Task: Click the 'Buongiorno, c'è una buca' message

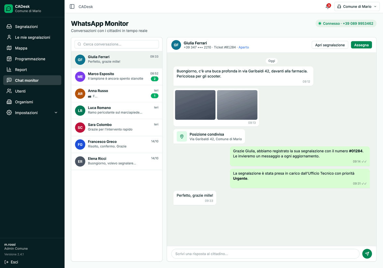Action: pos(243,76)
